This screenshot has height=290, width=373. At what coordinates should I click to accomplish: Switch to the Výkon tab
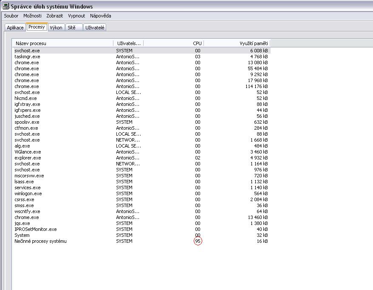[x=56, y=28]
